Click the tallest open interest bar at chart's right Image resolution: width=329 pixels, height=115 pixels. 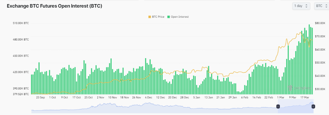[309, 59]
